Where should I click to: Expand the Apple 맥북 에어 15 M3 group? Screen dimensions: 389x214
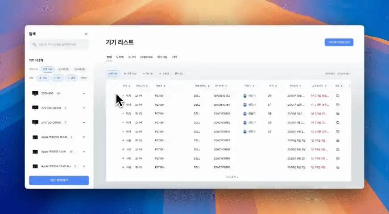click(x=84, y=137)
